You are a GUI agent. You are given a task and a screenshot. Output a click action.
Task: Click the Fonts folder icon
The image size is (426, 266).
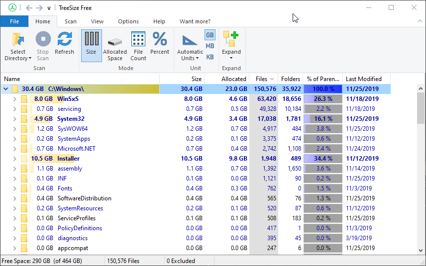pos(24,188)
